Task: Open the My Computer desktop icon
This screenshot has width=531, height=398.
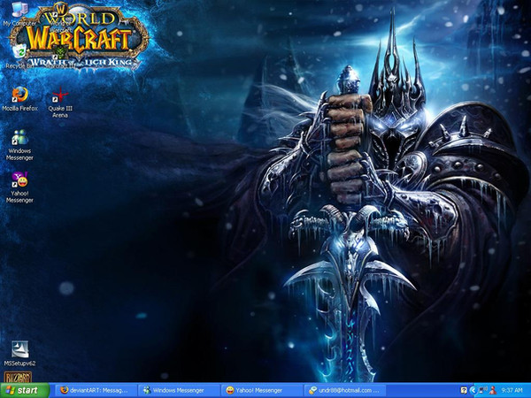Action: 19,13
